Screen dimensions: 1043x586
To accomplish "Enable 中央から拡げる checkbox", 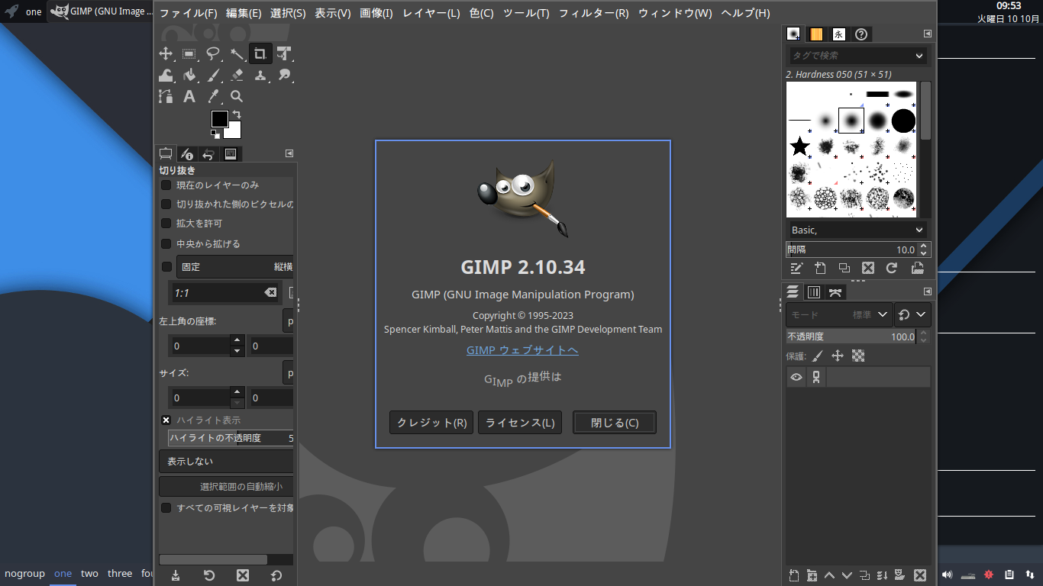I will 166,243.
